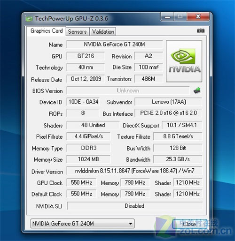The width and height of the screenshot is (235, 241).
Task: Click the GPU Clock row Shader 1210 MHz
Action: click(x=188, y=182)
